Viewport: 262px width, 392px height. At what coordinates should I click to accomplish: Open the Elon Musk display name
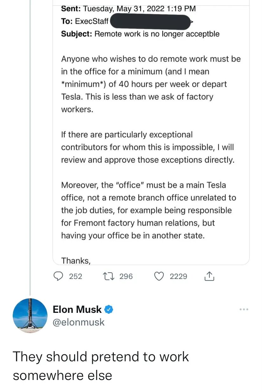click(77, 309)
